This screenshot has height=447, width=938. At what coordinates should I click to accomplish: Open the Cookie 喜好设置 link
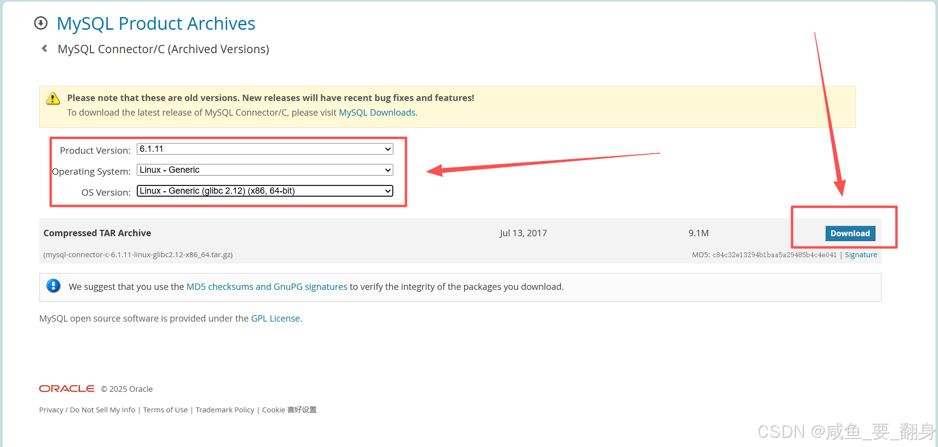tap(289, 410)
